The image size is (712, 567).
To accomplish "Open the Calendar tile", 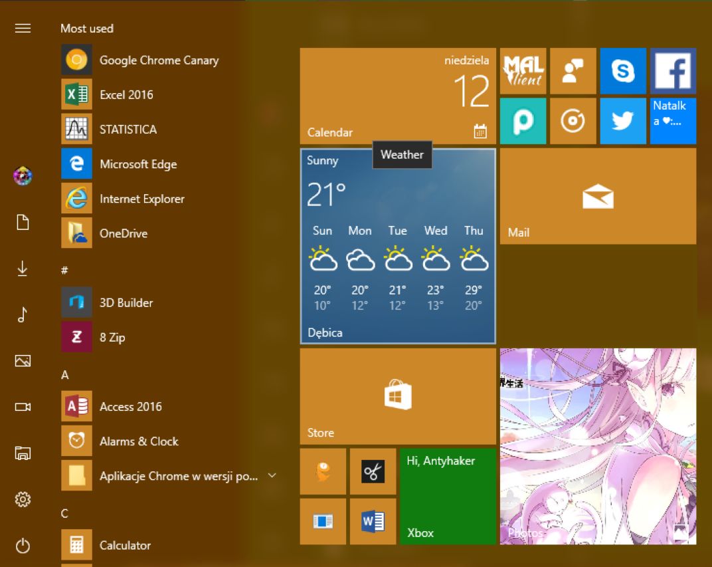I will [x=398, y=96].
